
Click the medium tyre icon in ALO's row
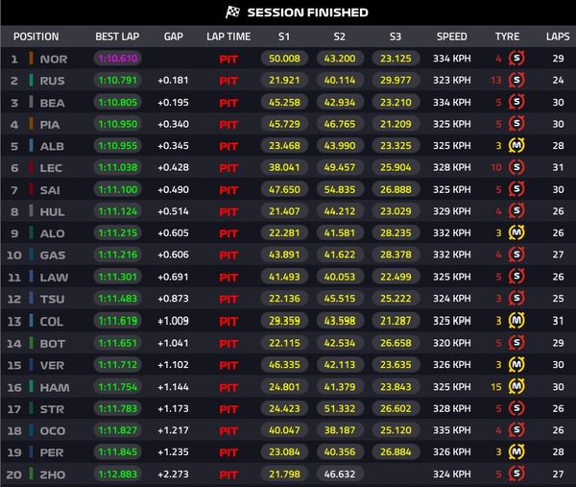click(x=516, y=233)
